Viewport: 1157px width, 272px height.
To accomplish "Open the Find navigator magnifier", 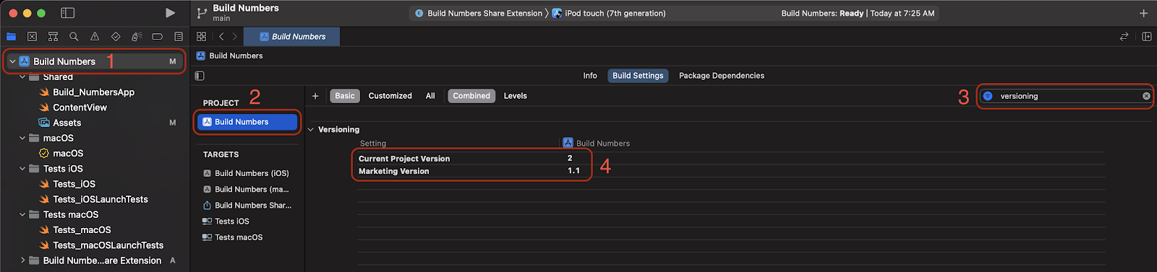I will 74,36.
